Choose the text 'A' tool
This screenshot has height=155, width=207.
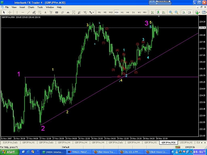click(x=45, y=12)
